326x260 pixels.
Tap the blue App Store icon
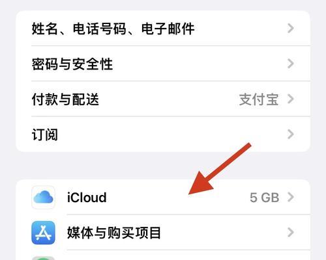point(43,233)
